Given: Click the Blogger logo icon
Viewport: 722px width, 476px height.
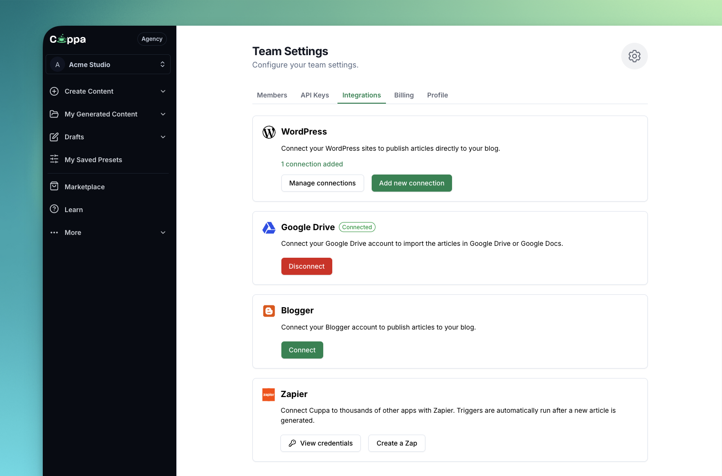Looking at the screenshot, I should pos(269,311).
